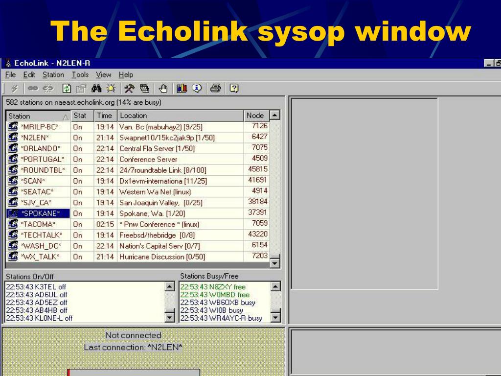
Task: Click 'Last connection: *N2LEN*' text
Action: point(133,347)
